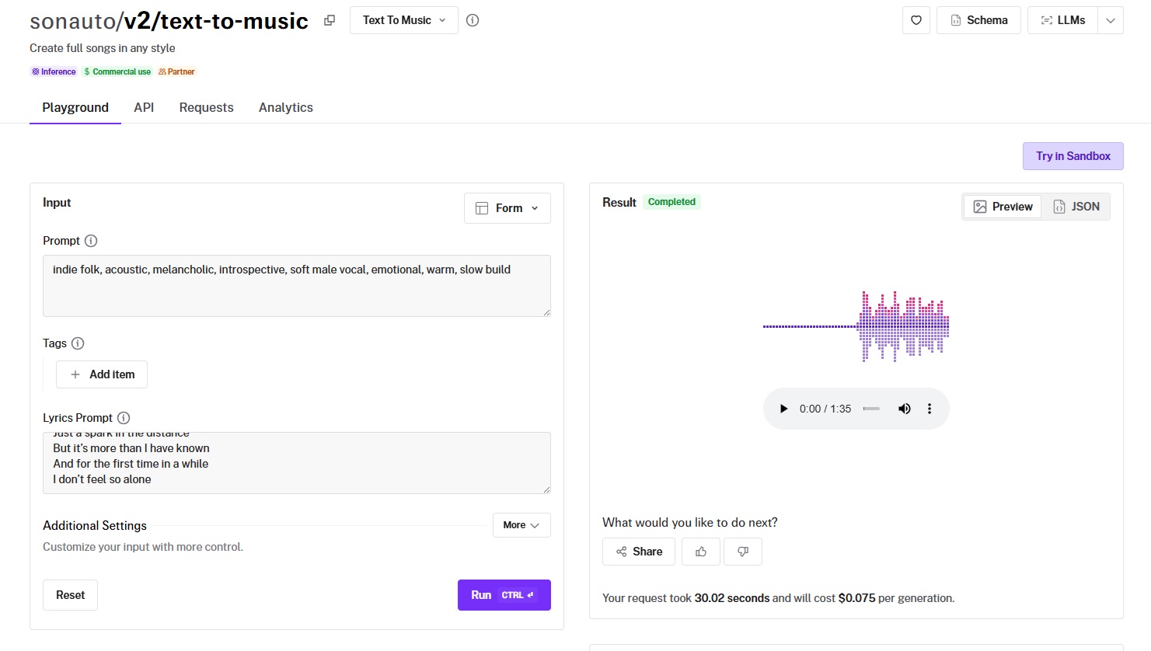Viewport: 1151px width, 651px height.
Task: Open the Analytics tab
Action: pos(285,107)
